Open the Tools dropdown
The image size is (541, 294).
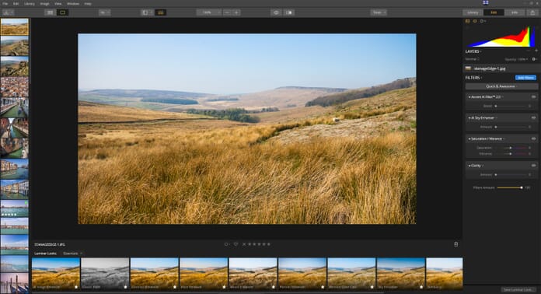[379, 12]
